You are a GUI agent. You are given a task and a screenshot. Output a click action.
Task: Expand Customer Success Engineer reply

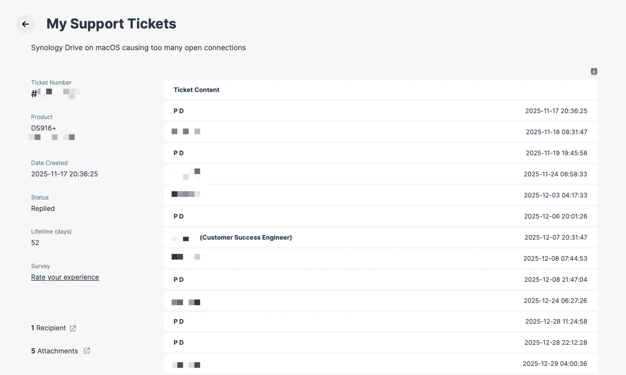tap(380, 237)
